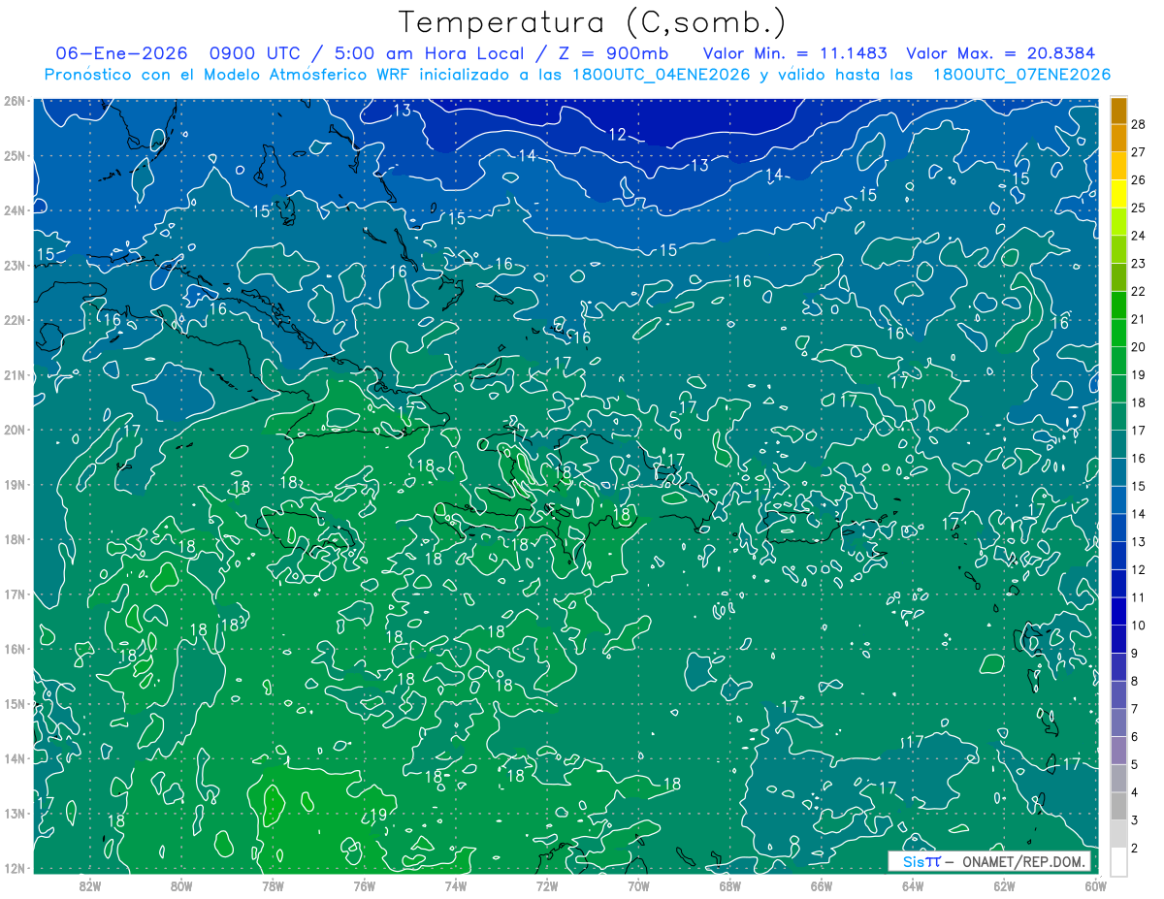Screen dimensions: 1164x899
Task: Select the "24" label on the color scale
Action: click(1138, 236)
